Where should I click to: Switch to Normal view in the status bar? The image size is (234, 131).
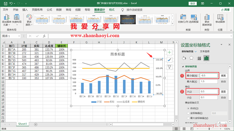(x=176, y=129)
